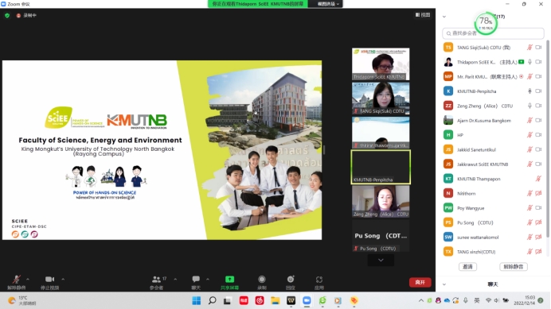The width and height of the screenshot is (551, 309).
Task: Open Zoom from the Windows taskbar
Action: pyautogui.click(x=307, y=300)
